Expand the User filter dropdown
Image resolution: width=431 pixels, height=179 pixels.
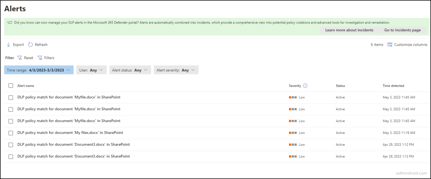click(91, 70)
